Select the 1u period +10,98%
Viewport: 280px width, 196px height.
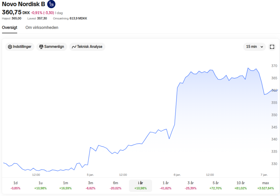(x=40, y=185)
